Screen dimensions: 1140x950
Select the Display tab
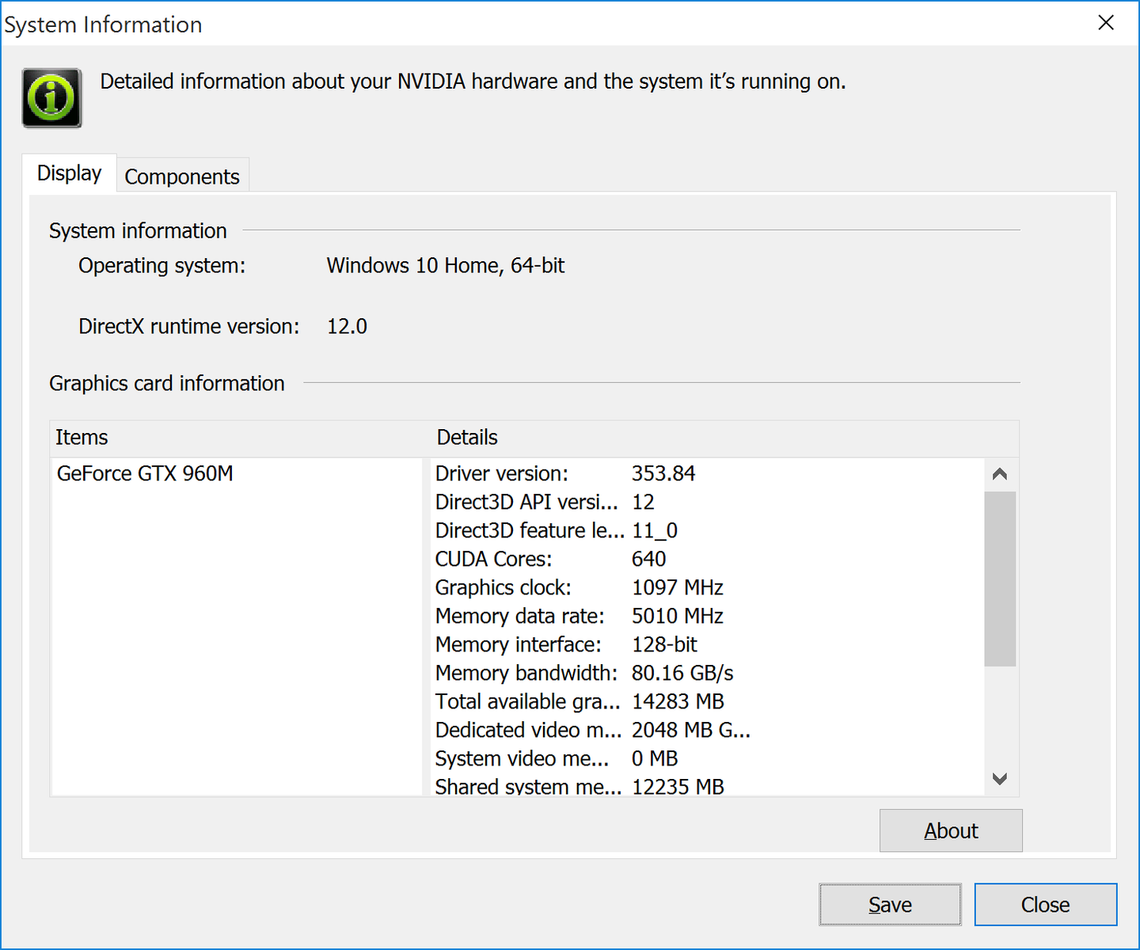tap(70, 173)
